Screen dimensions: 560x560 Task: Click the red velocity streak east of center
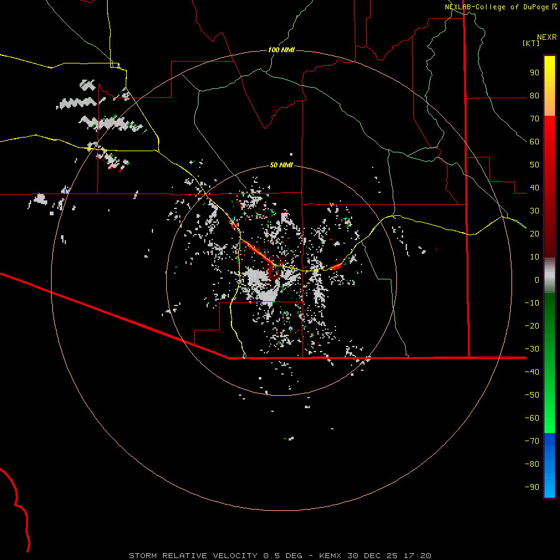coord(337,266)
